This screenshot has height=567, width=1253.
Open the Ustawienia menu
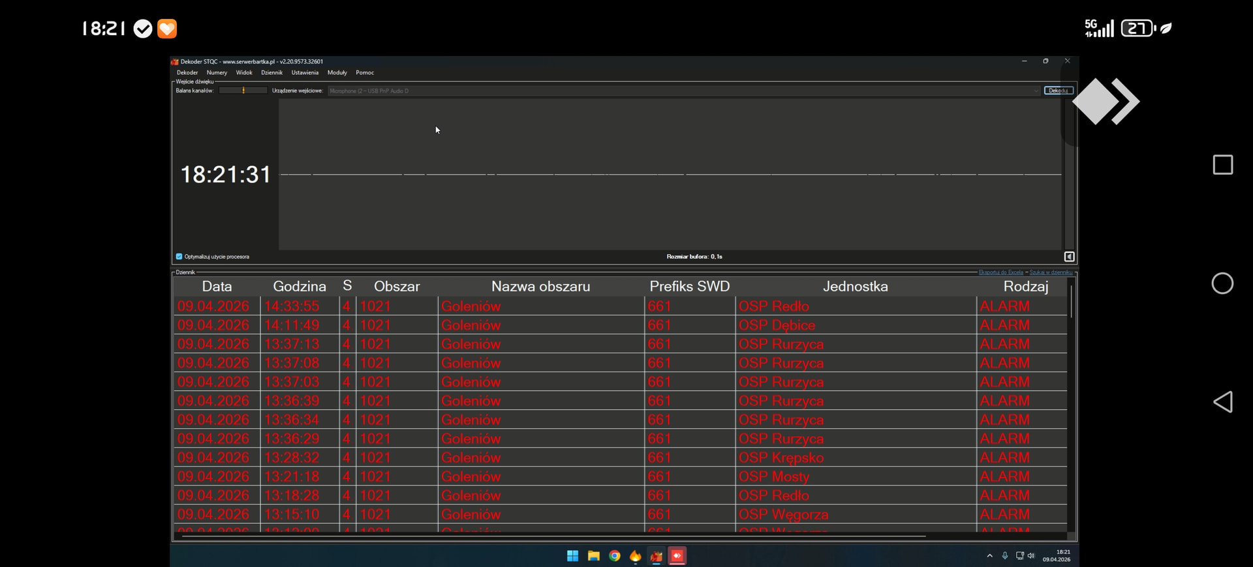click(305, 73)
